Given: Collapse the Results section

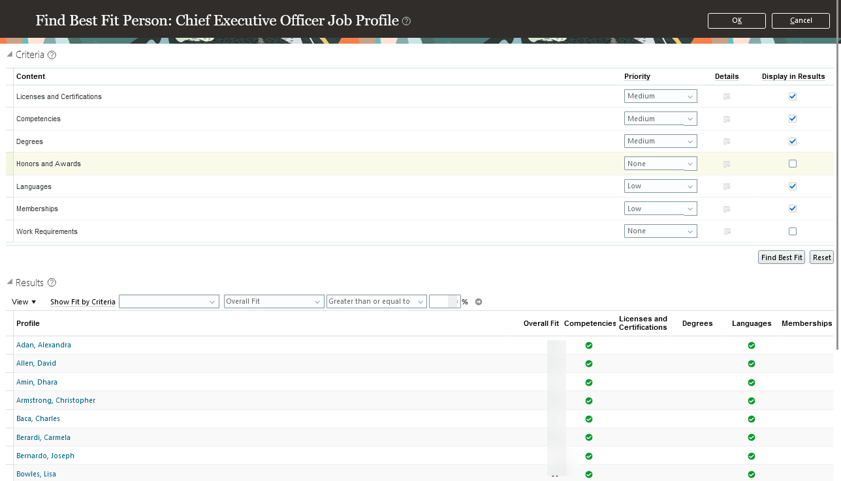Looking at the screenshot, I should (10, 283).
